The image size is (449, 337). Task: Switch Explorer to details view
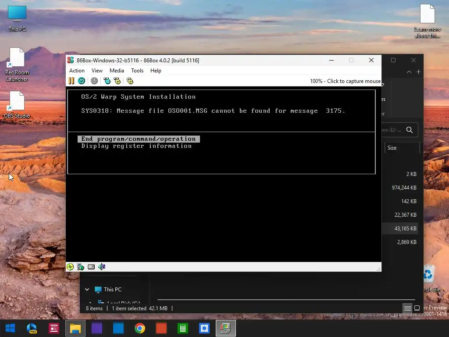[x=407, y=308]
